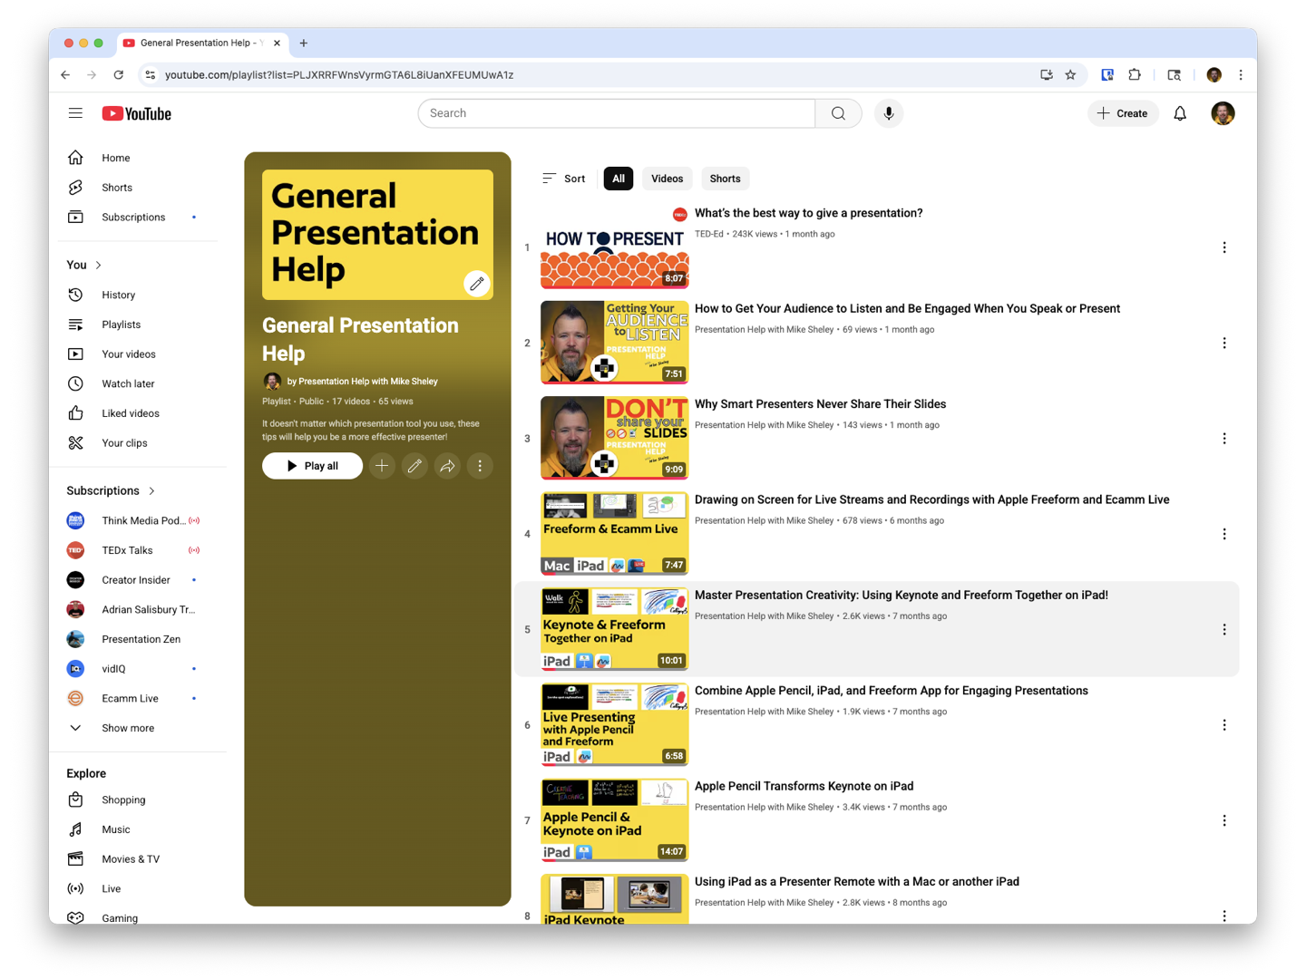The width and height of the screenshot is (1306, 979).
Task: Open Your videos in the sidebar
Action: click(x=138, y=354)
